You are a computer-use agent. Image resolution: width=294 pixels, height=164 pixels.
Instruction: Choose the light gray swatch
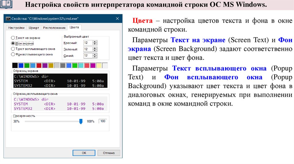point(57,65)
